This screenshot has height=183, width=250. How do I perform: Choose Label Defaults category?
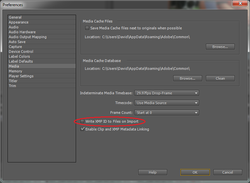(x=42, y=61)
